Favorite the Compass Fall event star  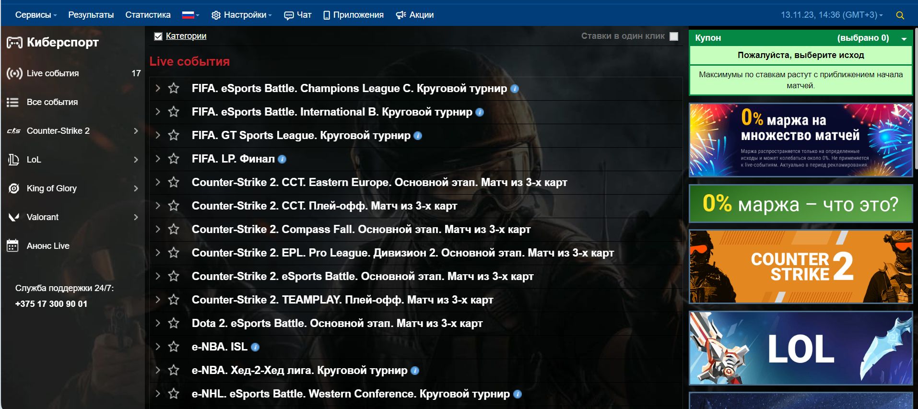[x=174, y=229]
